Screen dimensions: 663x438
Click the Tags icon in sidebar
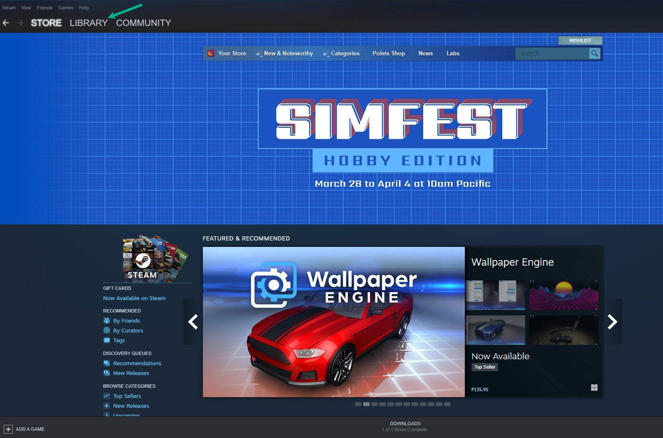tap(107, 340)
